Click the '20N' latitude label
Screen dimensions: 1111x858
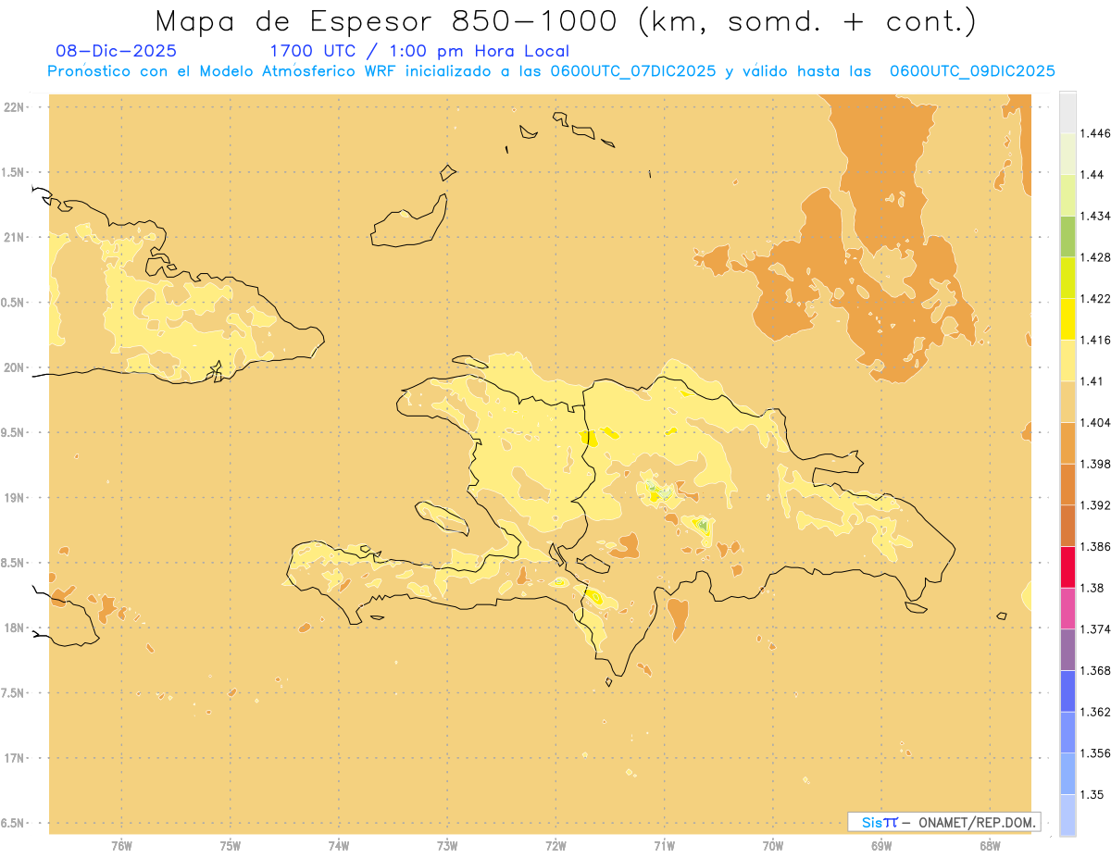14,367
